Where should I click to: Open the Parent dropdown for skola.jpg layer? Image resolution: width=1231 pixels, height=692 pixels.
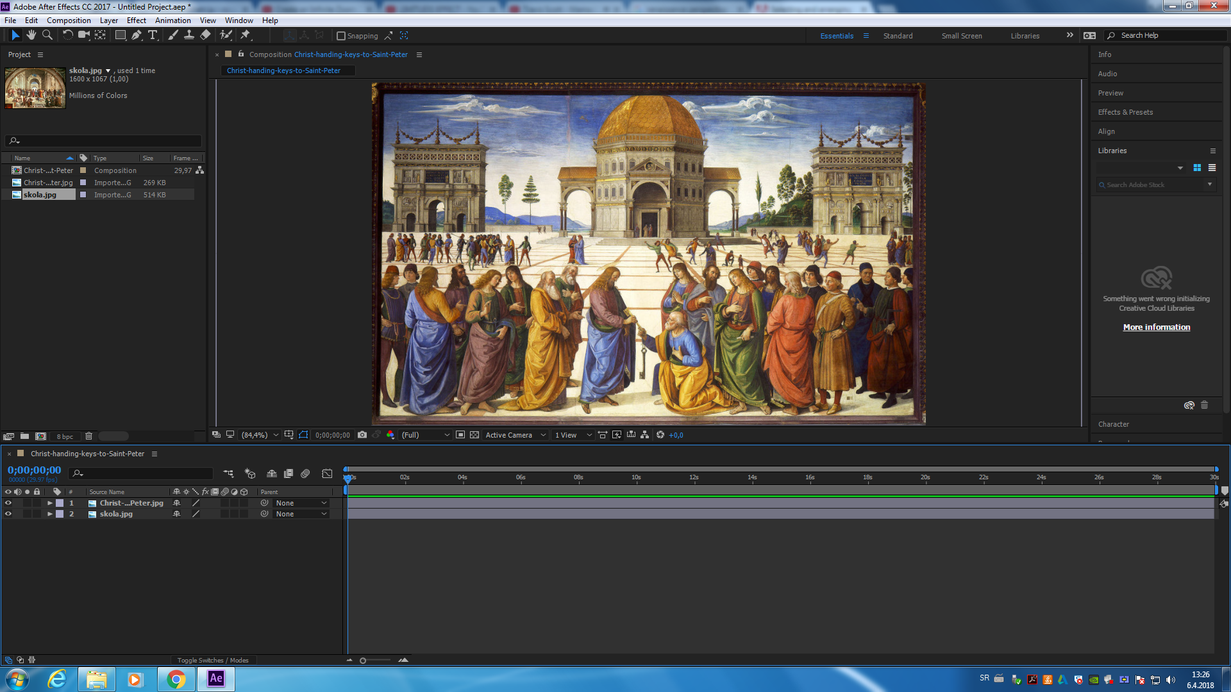coord(301,514)
